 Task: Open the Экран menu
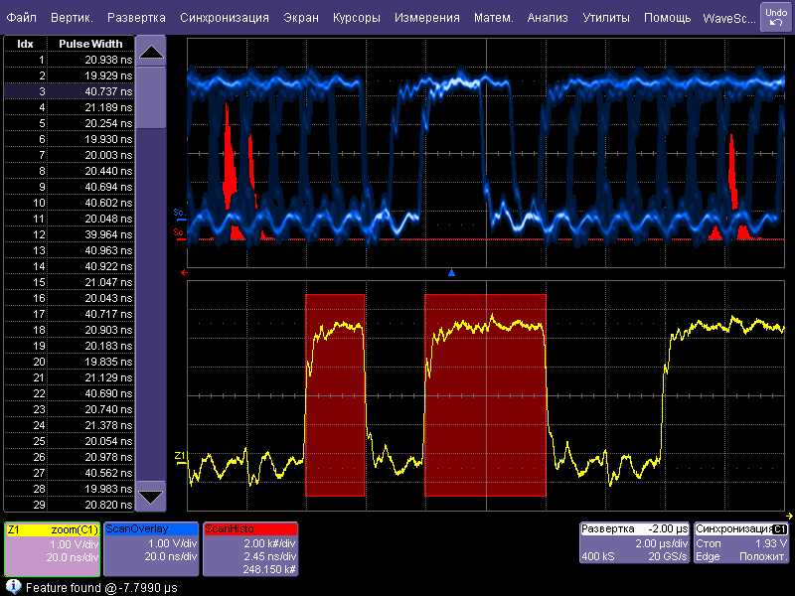[x=301, y=17]
